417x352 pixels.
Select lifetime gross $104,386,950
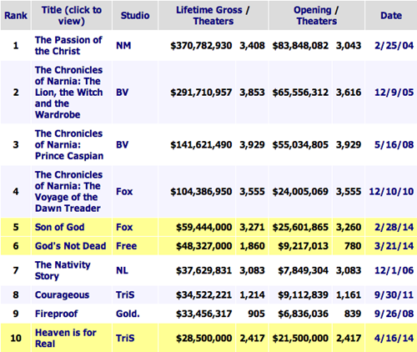[201, 191]
